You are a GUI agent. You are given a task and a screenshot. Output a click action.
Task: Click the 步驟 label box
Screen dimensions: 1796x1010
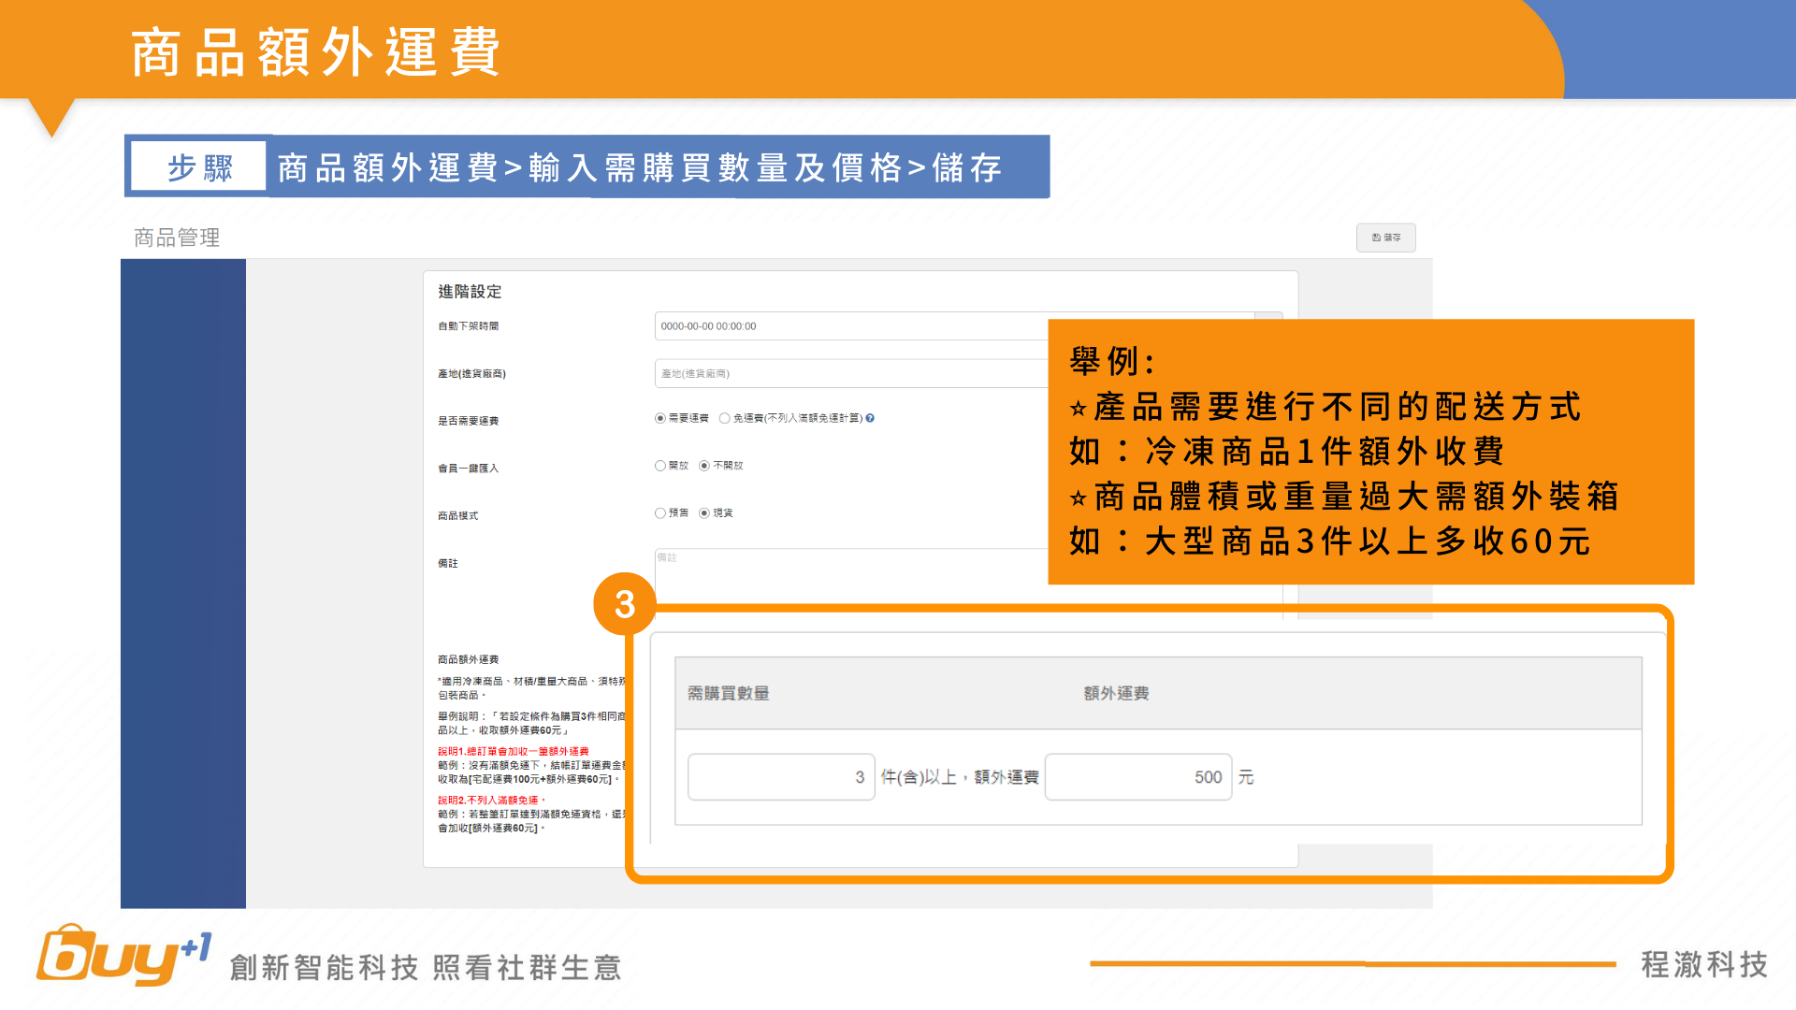[x=199, y=167]
